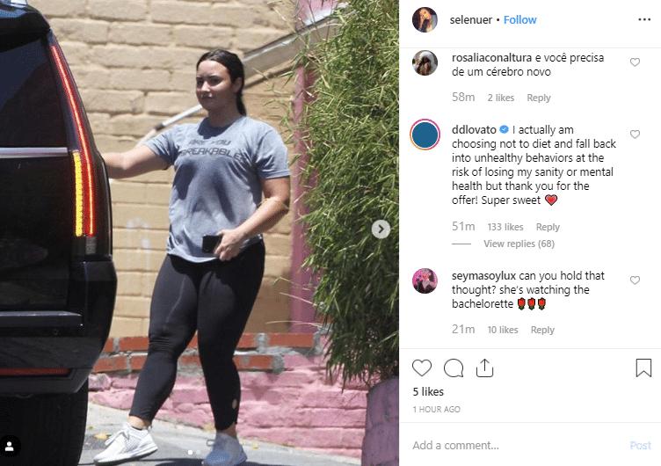
Task: Open ddlovato profile picture
Action: pos(425,135)
